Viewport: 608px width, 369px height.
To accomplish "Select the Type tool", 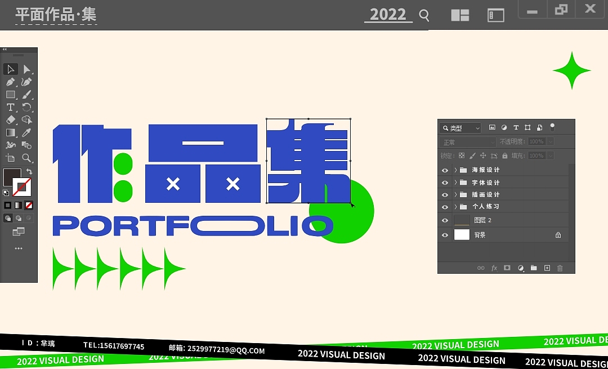I will click(x=11, y=107).
